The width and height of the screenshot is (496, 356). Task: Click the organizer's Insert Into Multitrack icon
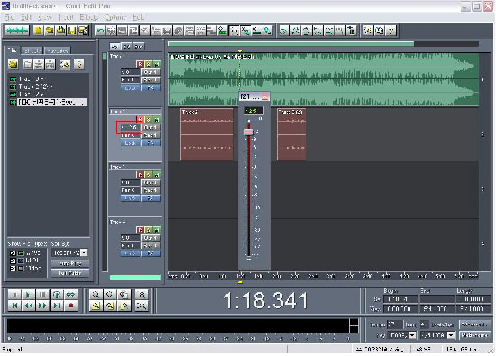tap(39, 65)
